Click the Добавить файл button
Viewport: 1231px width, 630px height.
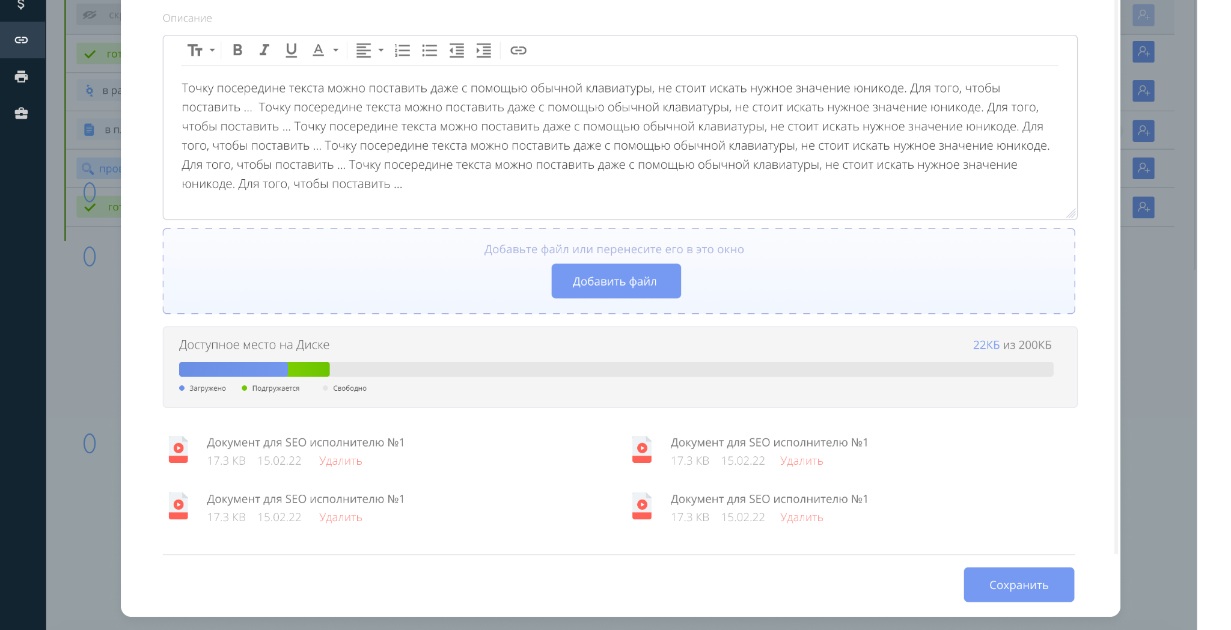[x=616, y=281]
